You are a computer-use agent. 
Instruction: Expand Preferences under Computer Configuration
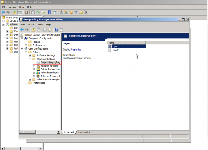pos(26,45)
